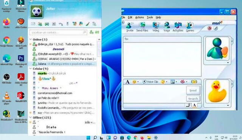Screen dimensions: 242x140
Task: Click the green butterfly icon in the Messenger toolbar
Action: tap(47, 24)
